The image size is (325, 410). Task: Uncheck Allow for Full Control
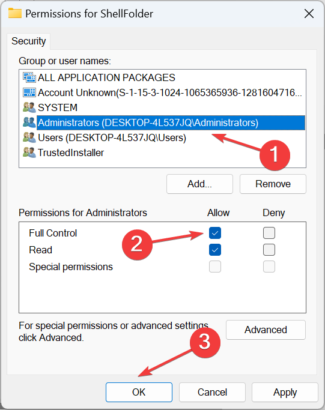point(215,233)
